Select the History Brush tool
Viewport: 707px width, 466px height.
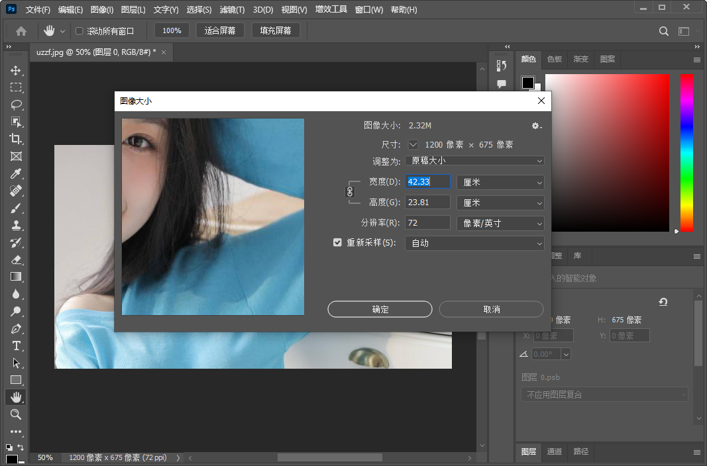coord(16,243)
